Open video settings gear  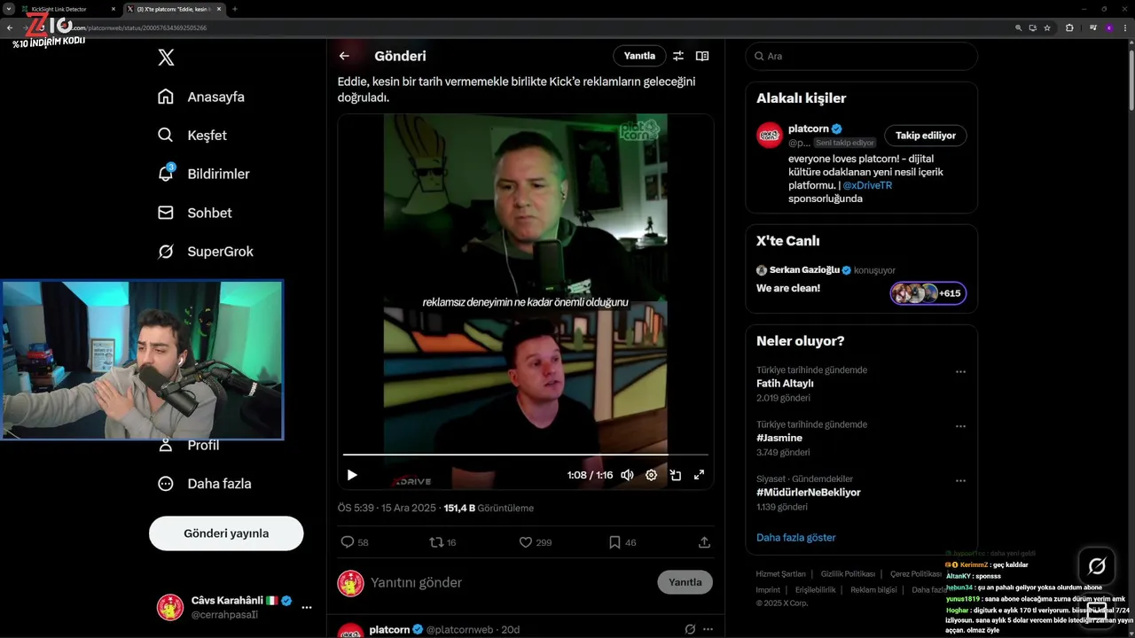coord(651,475)
